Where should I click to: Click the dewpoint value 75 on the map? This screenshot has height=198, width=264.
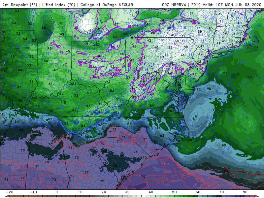143,177
